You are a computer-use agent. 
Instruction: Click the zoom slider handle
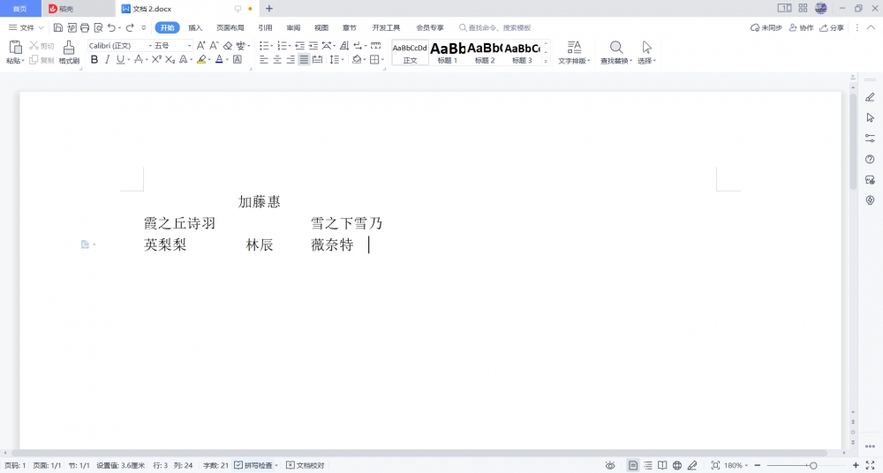[x=813, y=466]
